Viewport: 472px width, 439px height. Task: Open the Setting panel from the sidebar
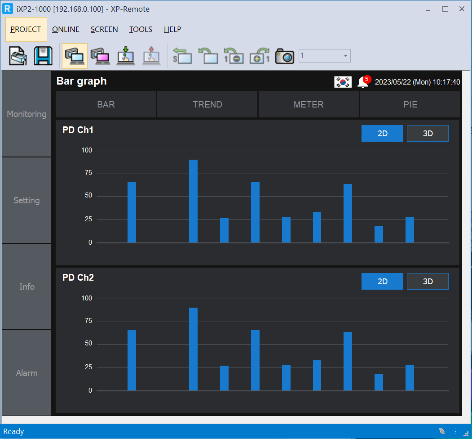pyautogui.click(x=26, y=200)
